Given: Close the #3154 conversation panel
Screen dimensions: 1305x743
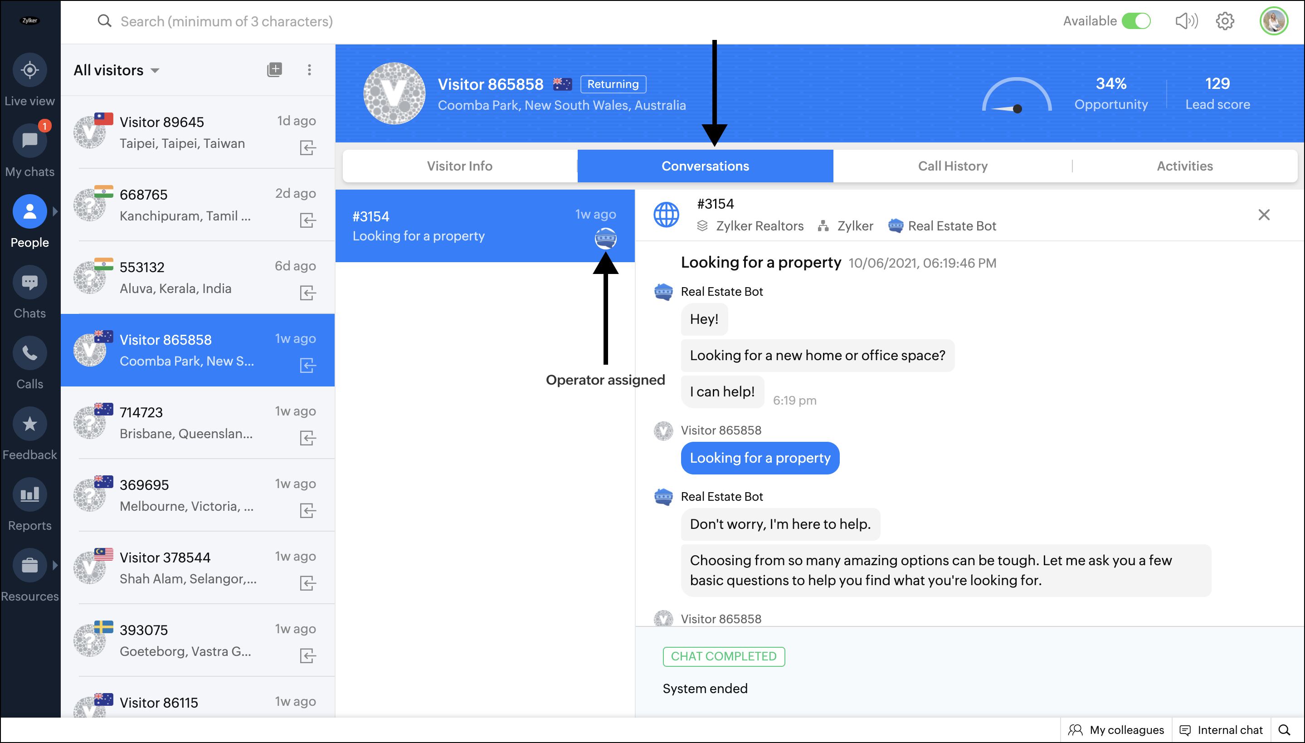Looking at the screenshot, I should click(x=1263, y=215).
